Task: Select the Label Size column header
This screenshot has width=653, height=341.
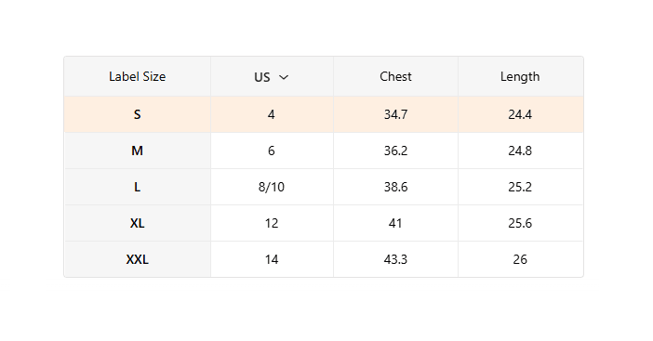Action: point(138,76)
